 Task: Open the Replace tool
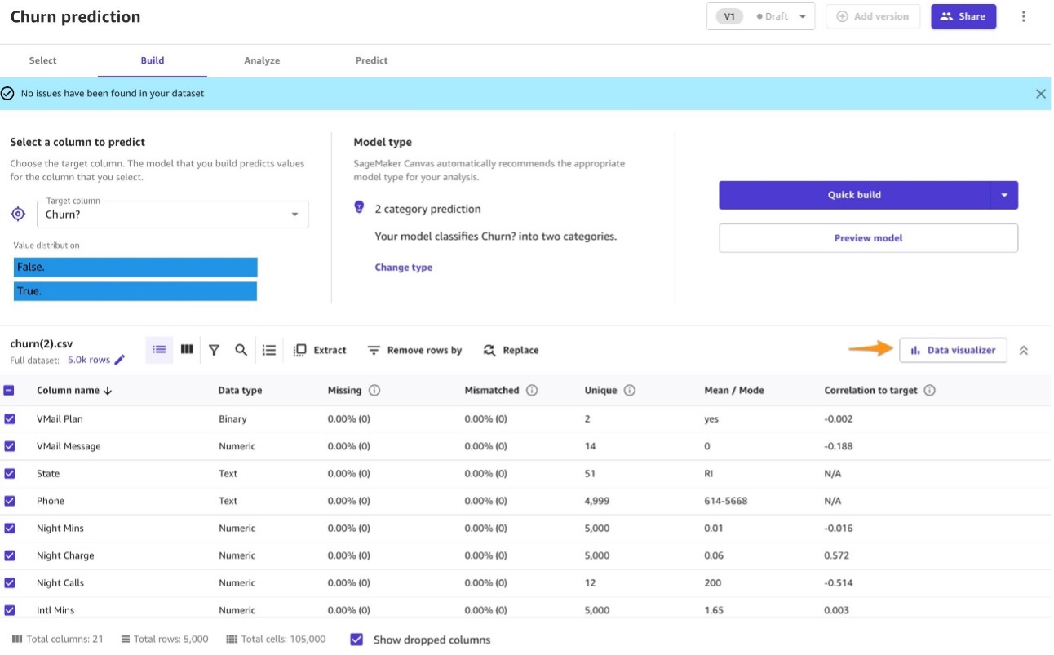(x=511, y=350)
